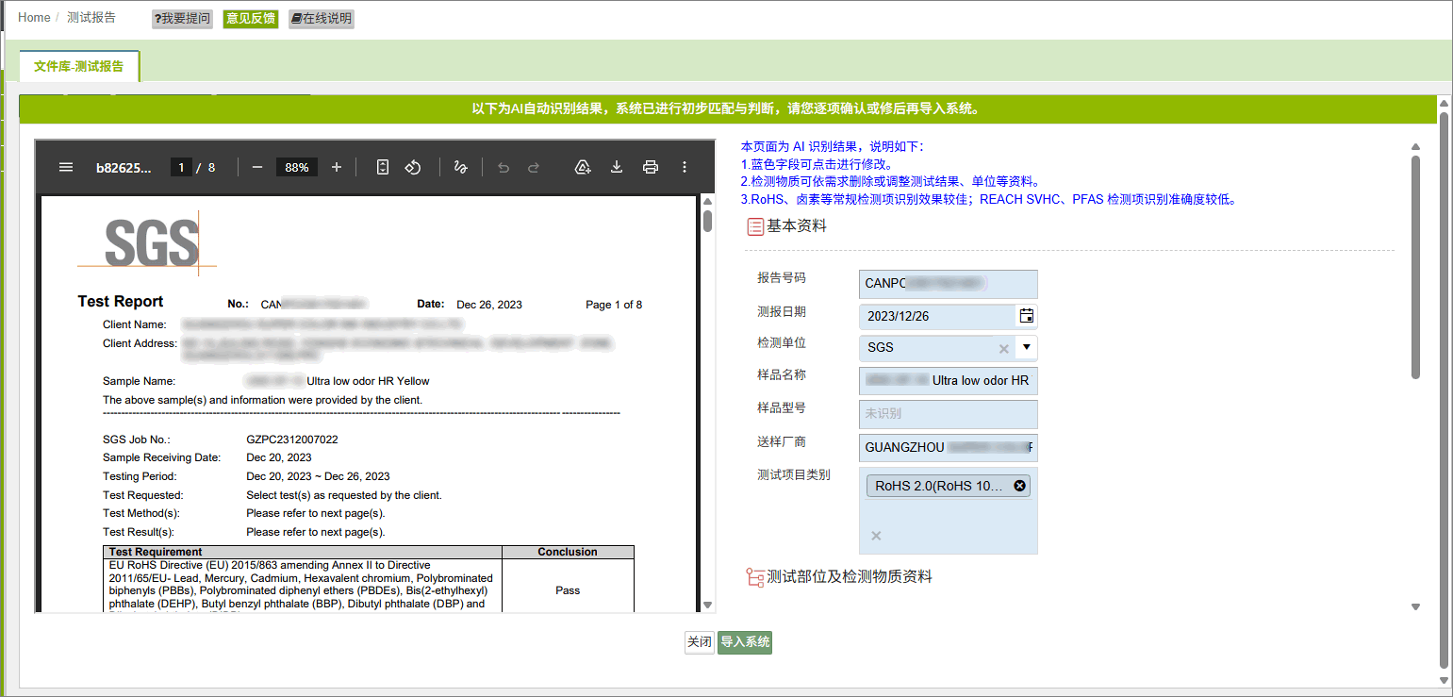Go to the Home breadcrumb link
The image size is (1453, 697).
click(34, 18)
